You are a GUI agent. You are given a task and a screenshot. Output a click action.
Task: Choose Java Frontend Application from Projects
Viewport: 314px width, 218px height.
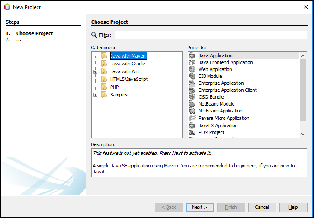click(x=226, y=62)
